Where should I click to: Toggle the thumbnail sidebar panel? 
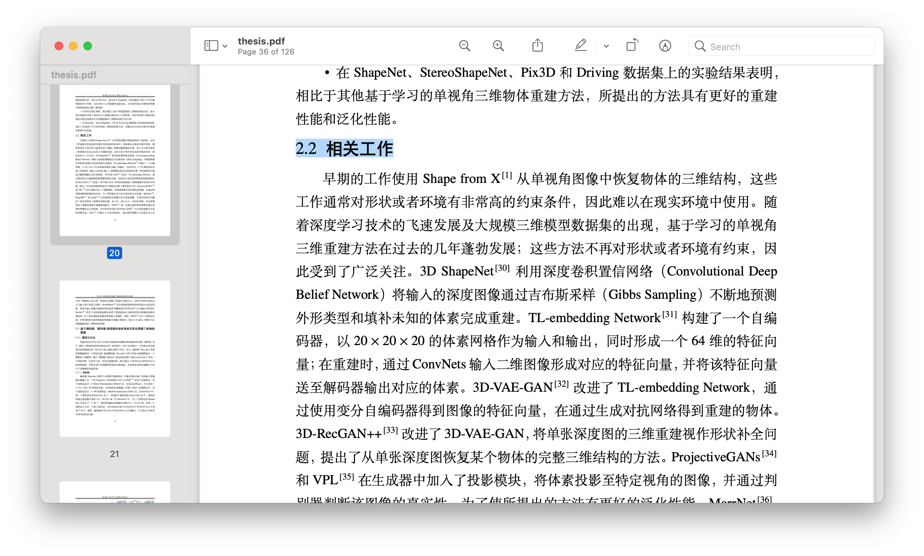211,45
